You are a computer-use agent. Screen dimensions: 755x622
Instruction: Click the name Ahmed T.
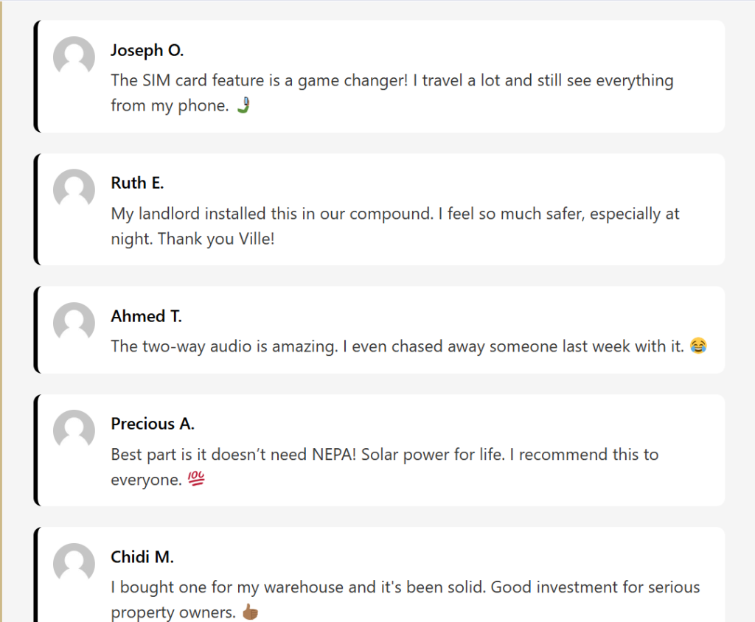pos(146,316)
